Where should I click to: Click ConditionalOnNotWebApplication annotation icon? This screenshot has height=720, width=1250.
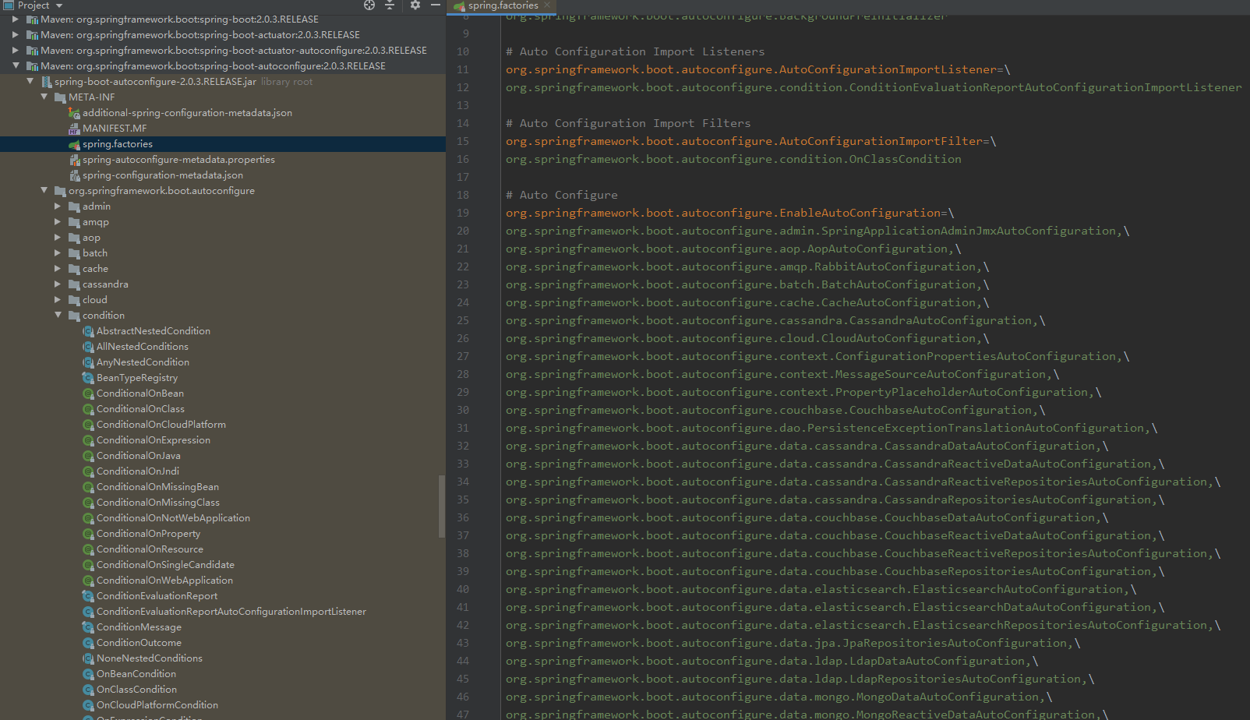point(88,518)
